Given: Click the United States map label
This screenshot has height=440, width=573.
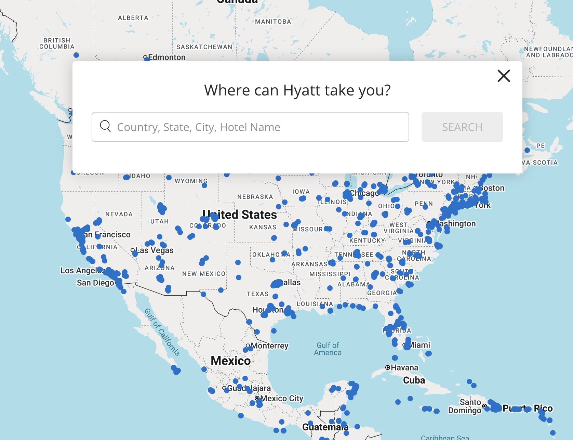Looking at the screenshot, I should (x=240, y=215).
